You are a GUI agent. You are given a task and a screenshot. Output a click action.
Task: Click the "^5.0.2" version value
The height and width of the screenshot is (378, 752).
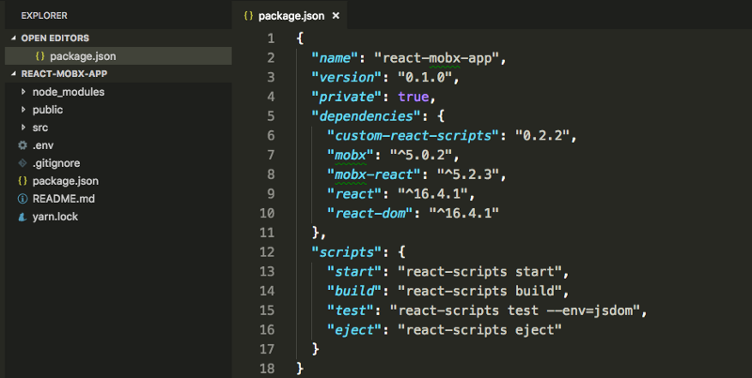421,155
